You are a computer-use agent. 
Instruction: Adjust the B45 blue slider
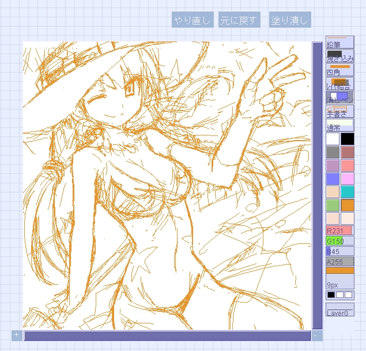(x=340, y=251)
